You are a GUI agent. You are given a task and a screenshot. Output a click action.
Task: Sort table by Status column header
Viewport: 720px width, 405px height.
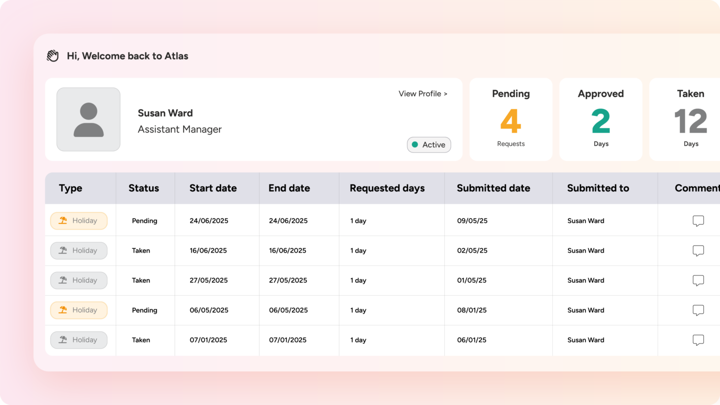[143, 188]
